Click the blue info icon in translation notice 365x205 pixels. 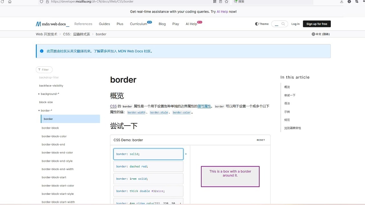point(42,51)
